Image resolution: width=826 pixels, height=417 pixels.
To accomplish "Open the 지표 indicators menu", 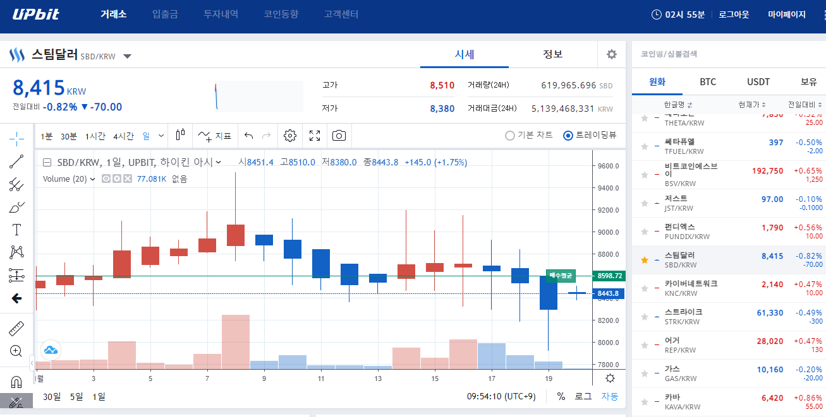I will [x=215, y=136].
